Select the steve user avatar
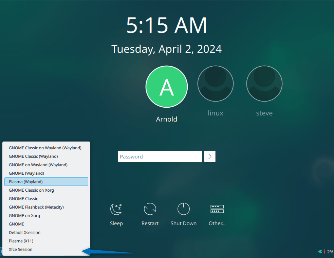This screenshot has width=334, height=258. pos(264,83)
